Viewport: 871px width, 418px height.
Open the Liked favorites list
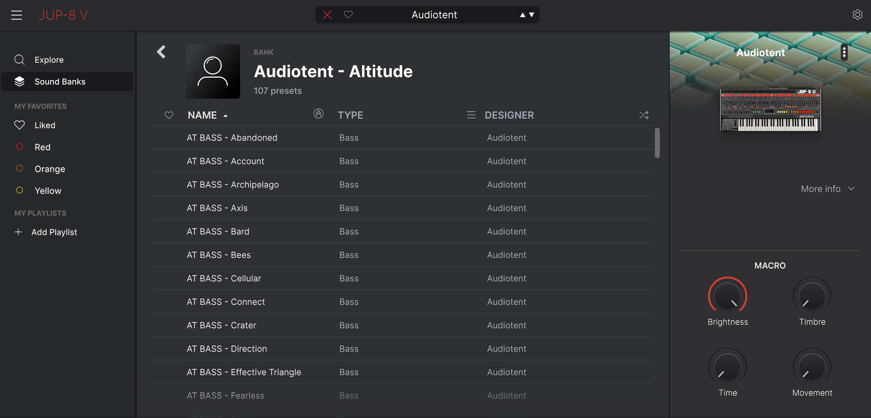tap(45, 125)
